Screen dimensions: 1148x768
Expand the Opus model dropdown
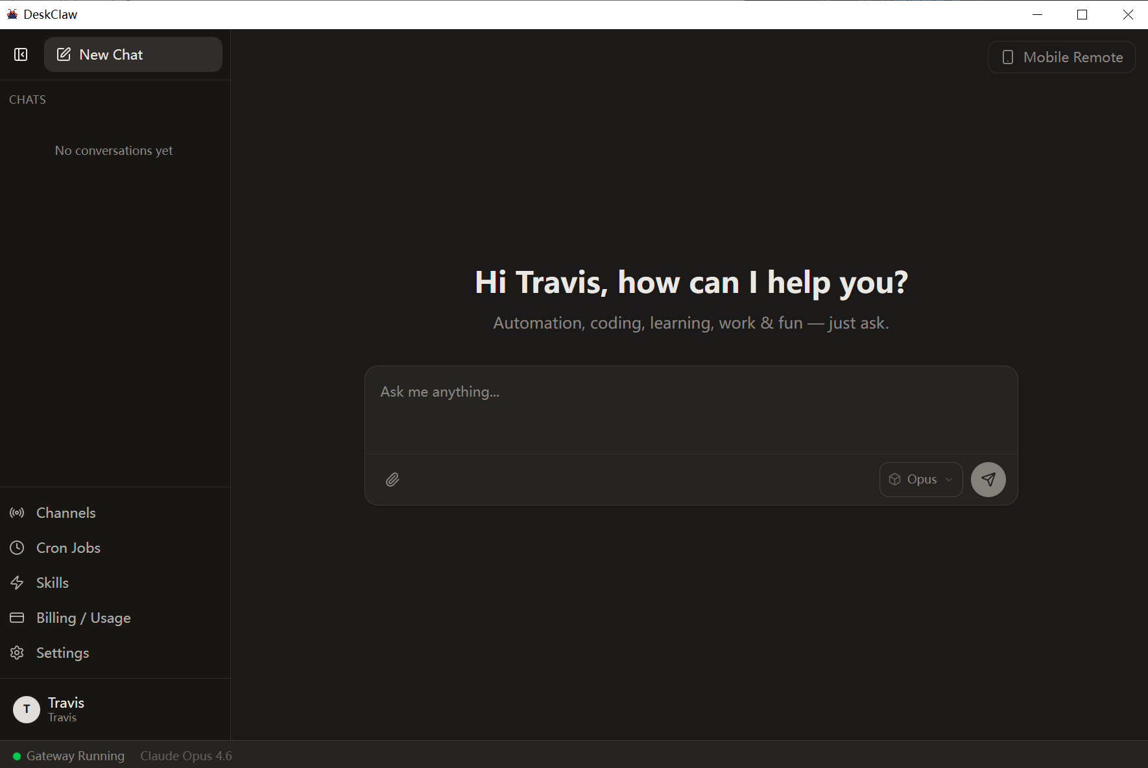[920, 480]
